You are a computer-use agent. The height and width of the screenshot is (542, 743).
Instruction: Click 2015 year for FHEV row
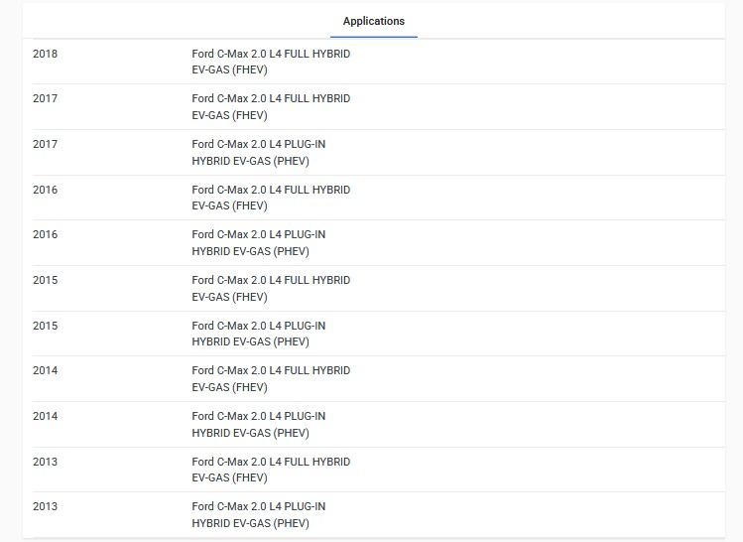click(45, 280)
